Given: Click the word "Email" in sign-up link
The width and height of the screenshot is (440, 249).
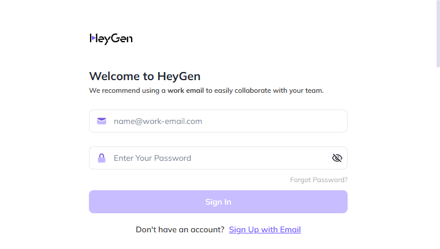Looking at the screenshot, I should click(x=290, y=229).
